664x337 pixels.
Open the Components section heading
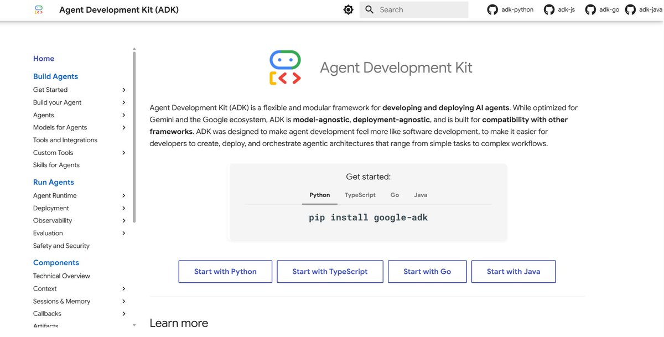tap(56, 263)
